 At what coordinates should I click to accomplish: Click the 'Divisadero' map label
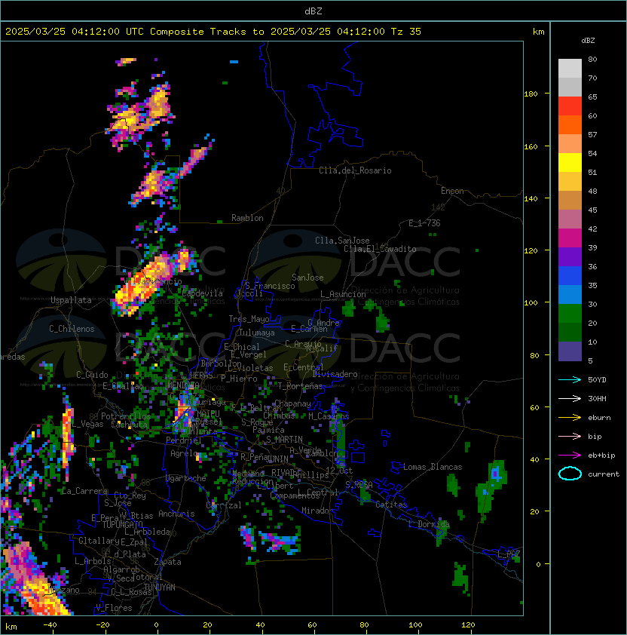tap(335, 374)
